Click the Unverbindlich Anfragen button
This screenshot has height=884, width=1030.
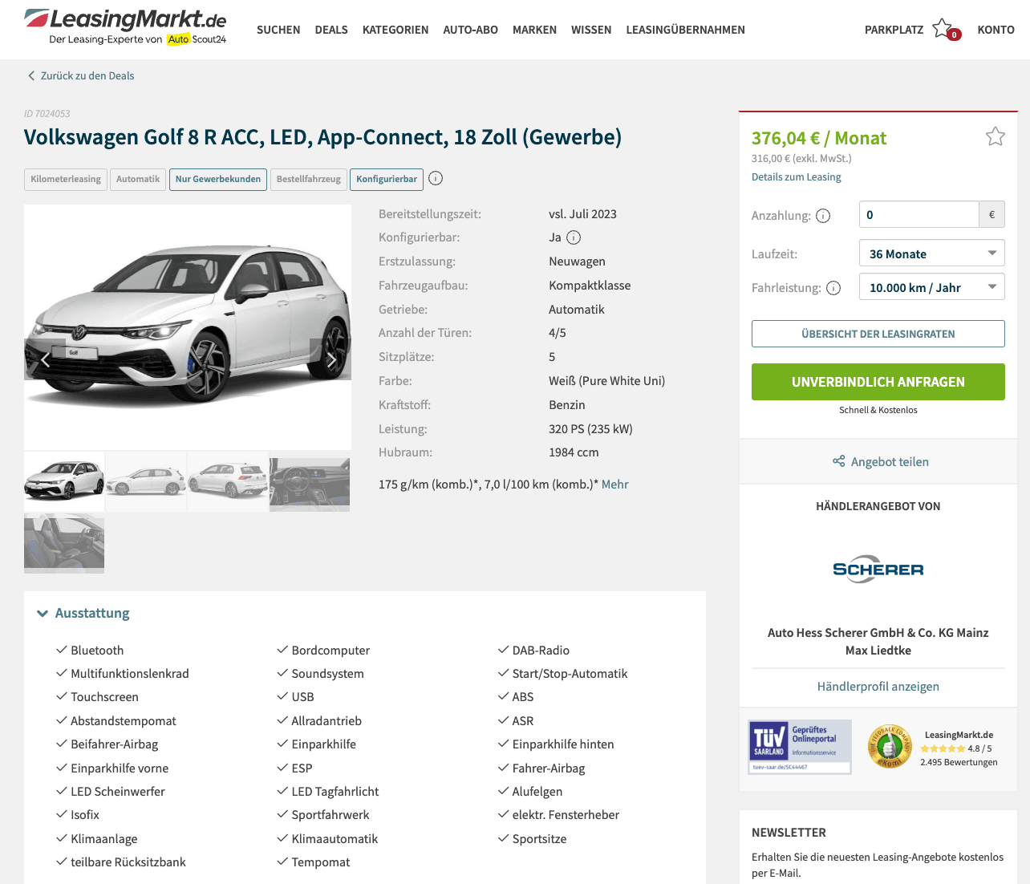click(878, 382)
